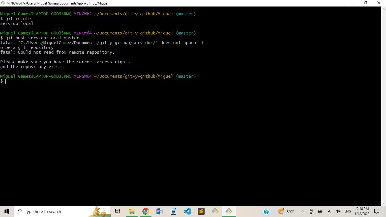This screenshot has width=386, height=217.
Task: Open the Windows Start menu
Action: [7, 211]
